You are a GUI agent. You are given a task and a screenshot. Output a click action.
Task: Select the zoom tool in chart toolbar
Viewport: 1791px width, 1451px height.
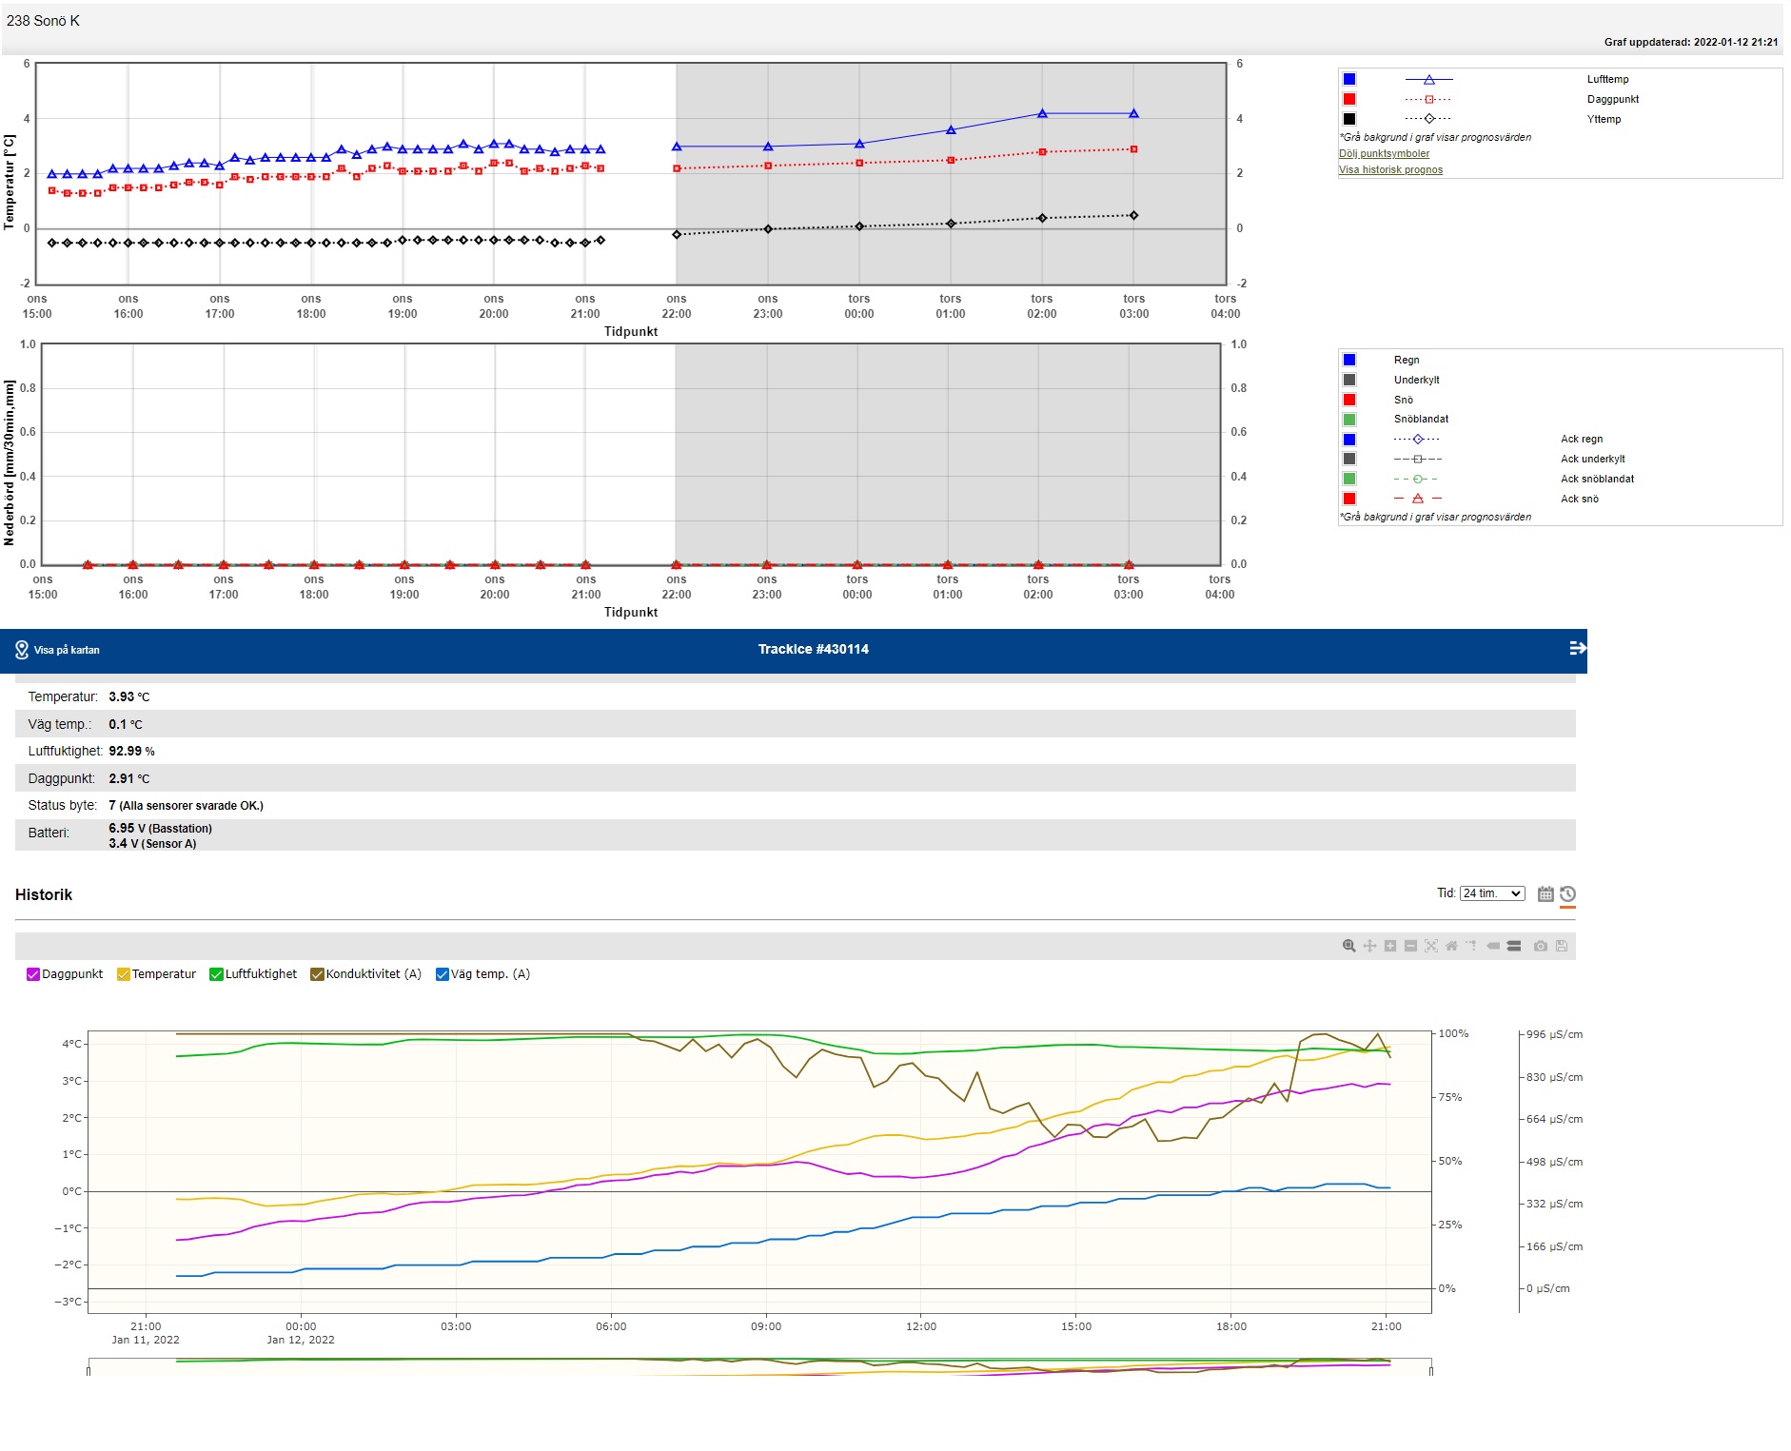[x=1348, y=946]
